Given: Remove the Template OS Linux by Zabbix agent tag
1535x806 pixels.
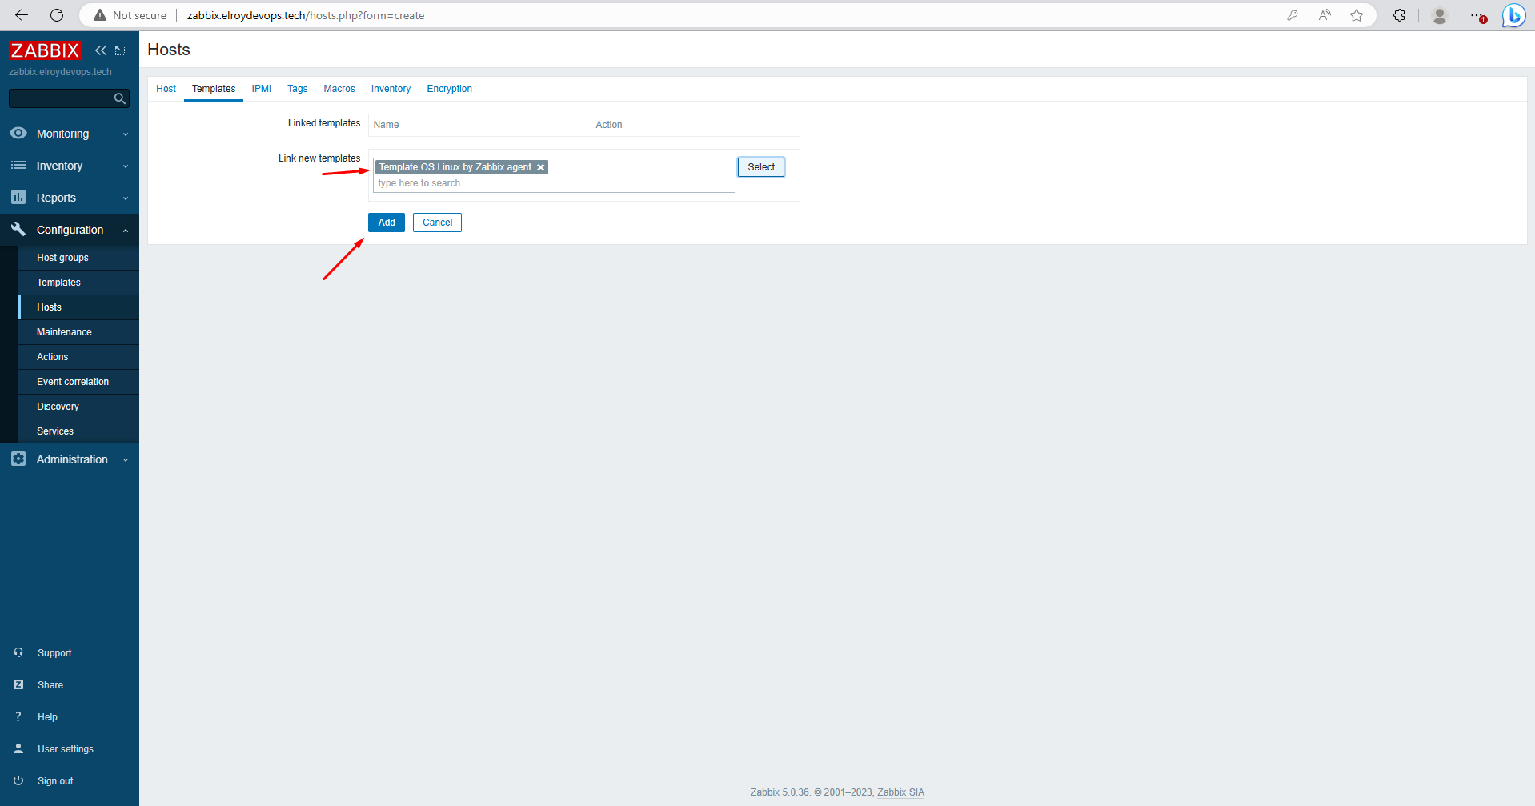Looking at the screenshot, I should point(541,167).
